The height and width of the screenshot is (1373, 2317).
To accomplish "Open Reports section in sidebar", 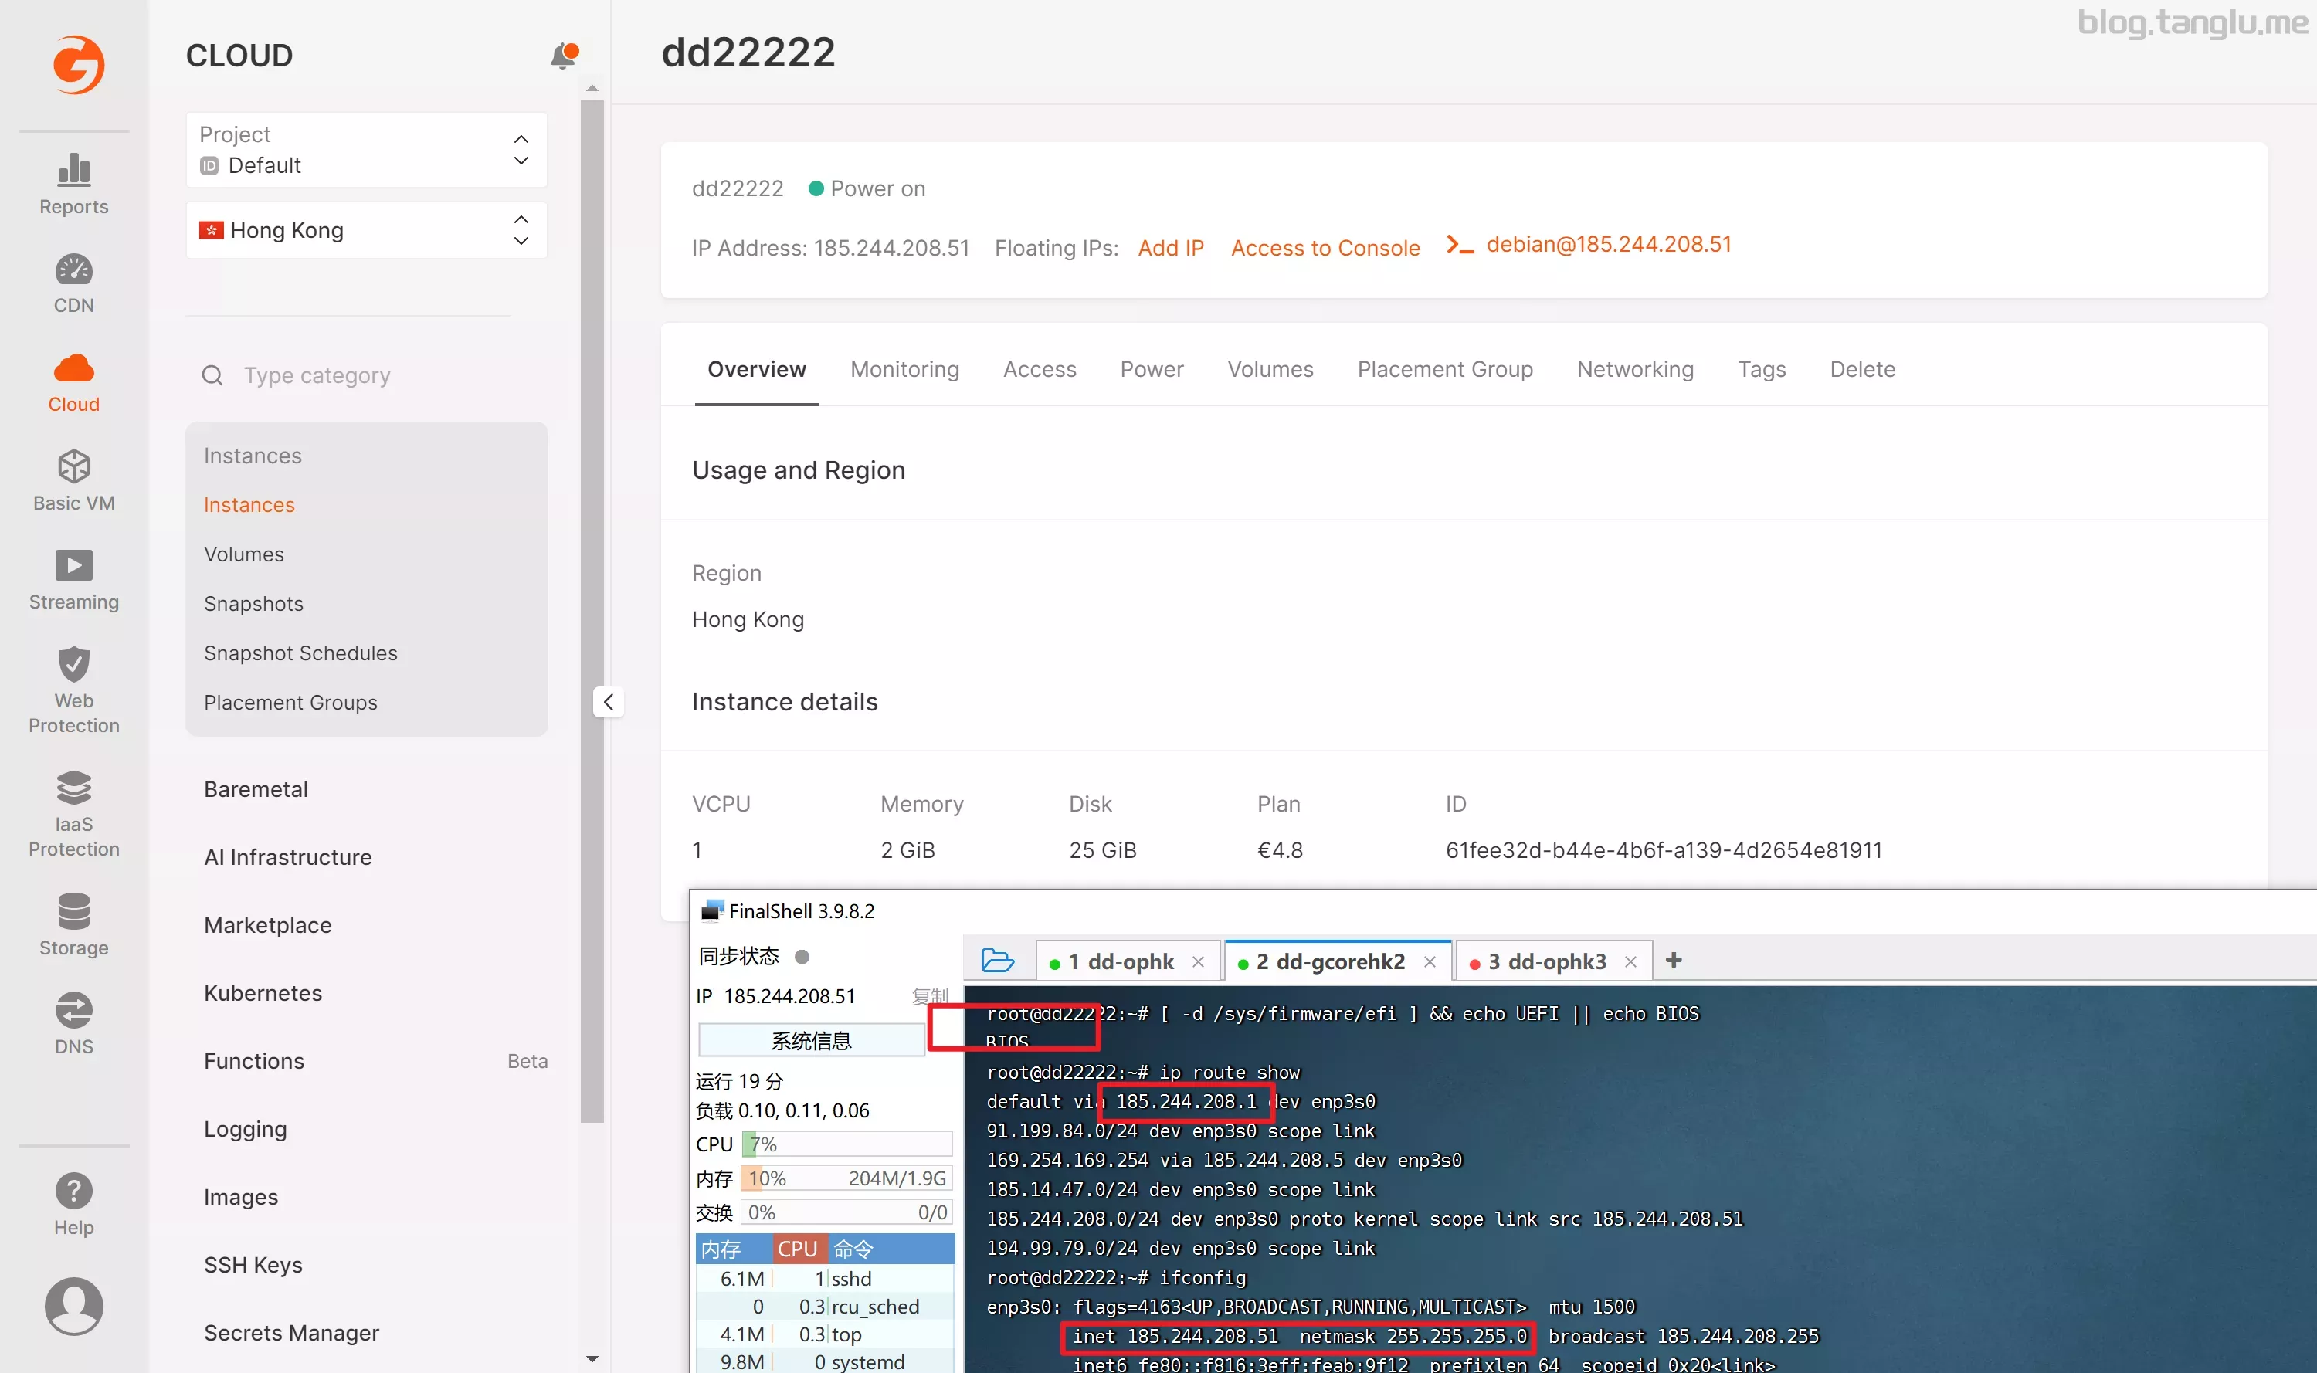I will click(x=72, y=181).
